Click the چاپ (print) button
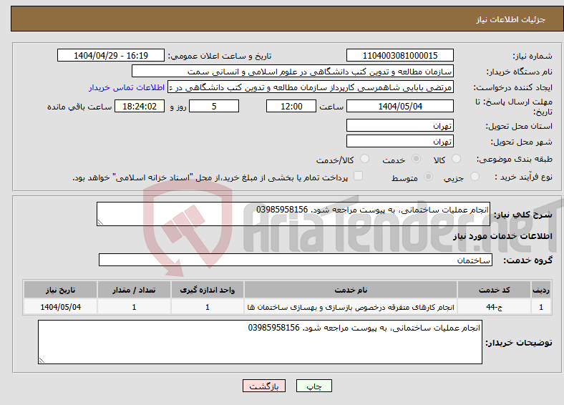Image resolution: width=564 pixels, height=405 pixels. coord(313,386)
